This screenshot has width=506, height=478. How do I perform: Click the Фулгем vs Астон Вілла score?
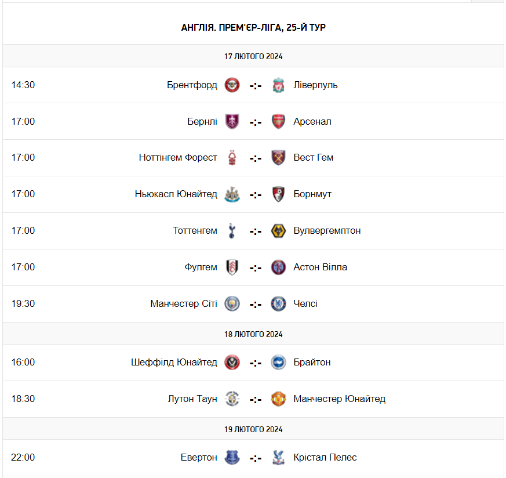pos(256,267)
